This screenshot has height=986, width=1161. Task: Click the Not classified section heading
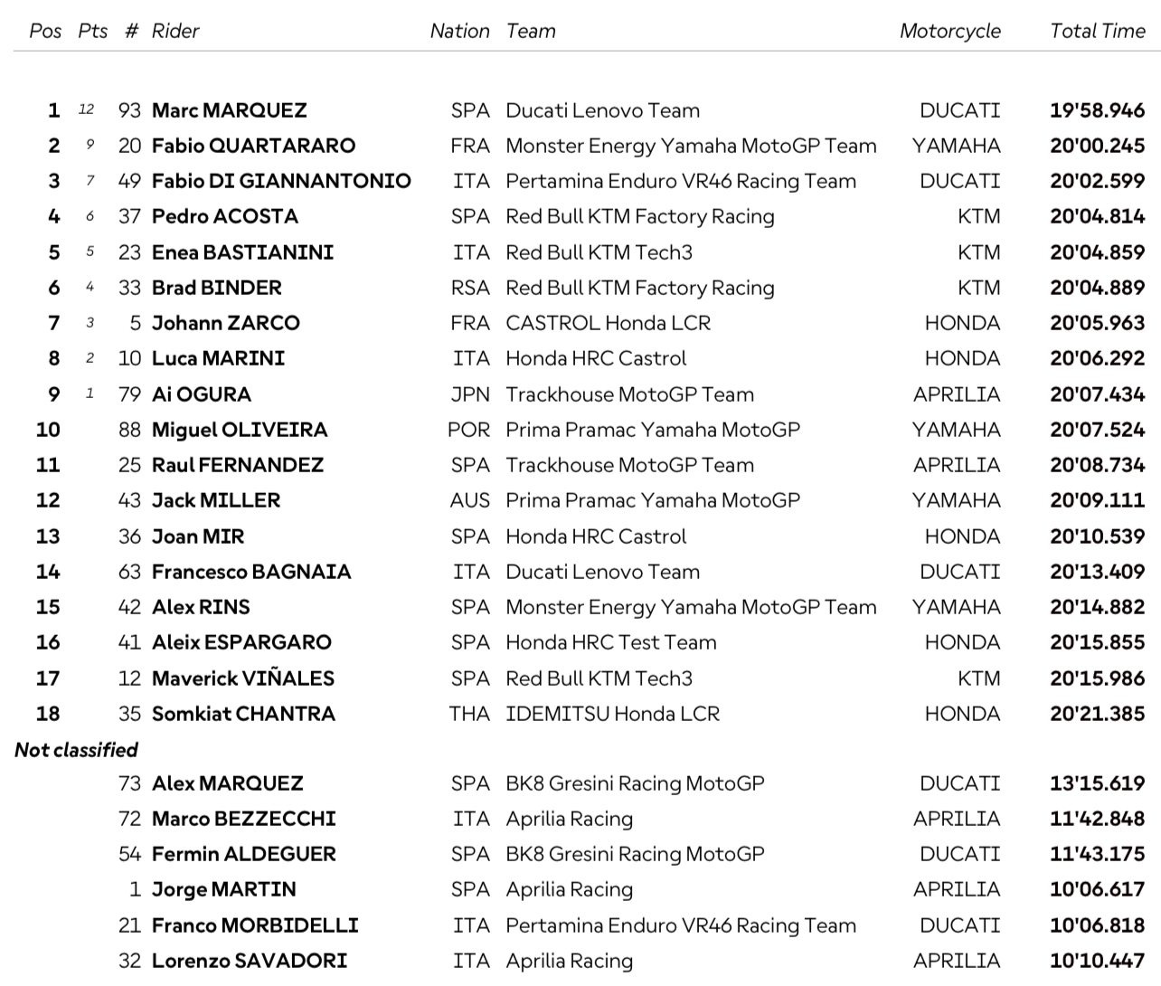point(76,750)
